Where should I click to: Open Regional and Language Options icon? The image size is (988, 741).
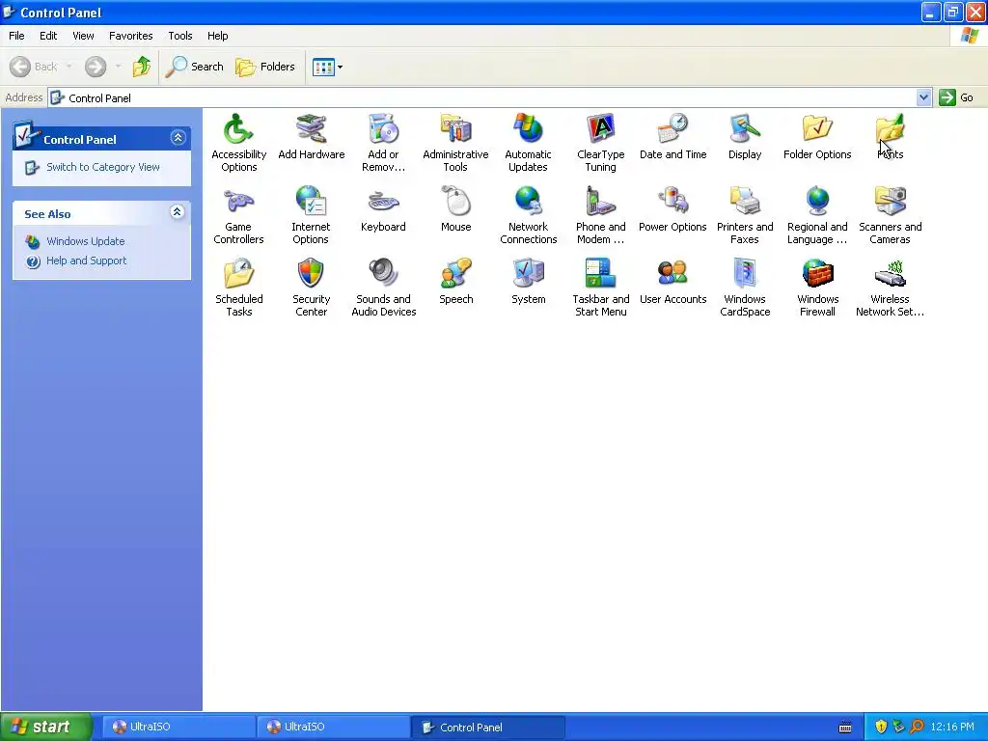(x=817, y=202)
